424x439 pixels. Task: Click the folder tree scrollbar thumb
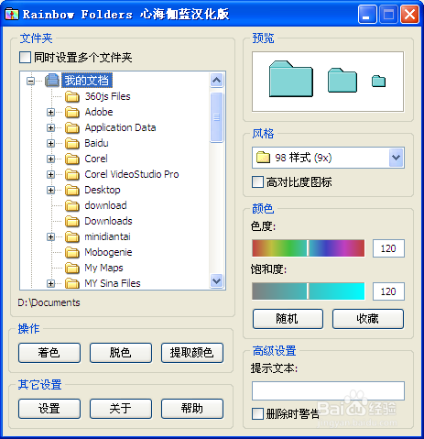(216, 117)
